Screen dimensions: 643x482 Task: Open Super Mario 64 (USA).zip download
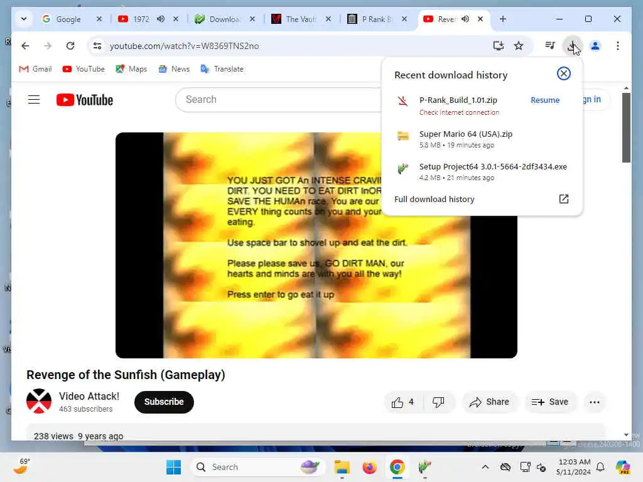pos(466,134)
